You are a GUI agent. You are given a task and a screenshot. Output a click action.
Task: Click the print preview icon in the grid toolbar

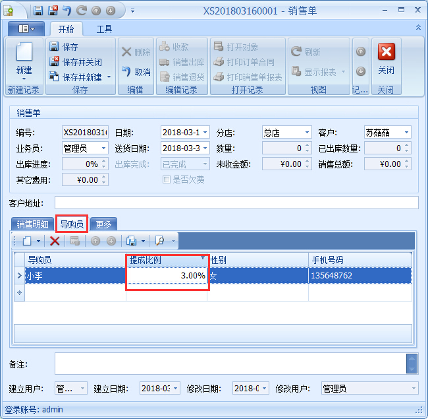pos(159,242)
